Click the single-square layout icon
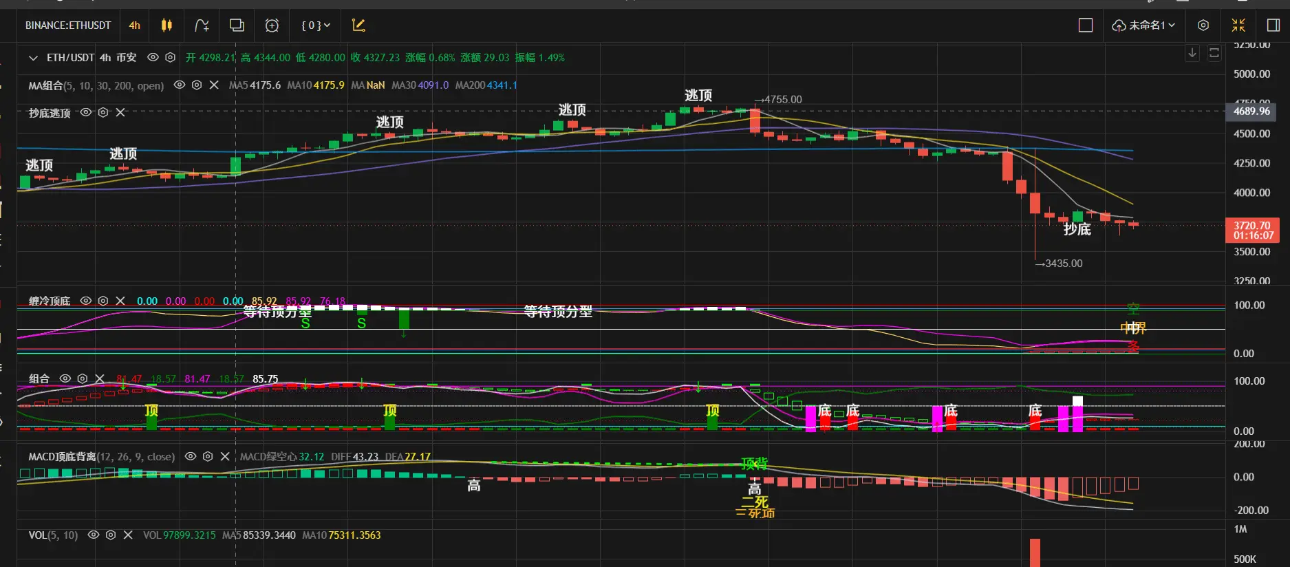 pos(1086,25)
